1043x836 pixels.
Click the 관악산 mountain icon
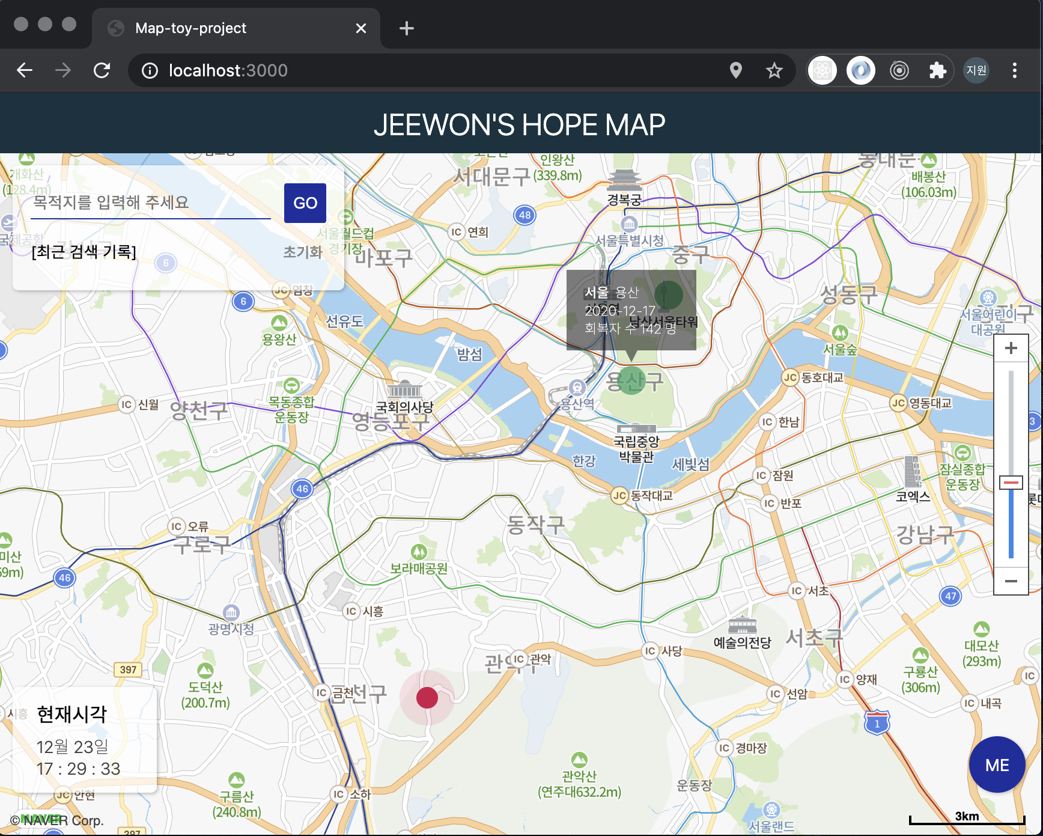[579, 760]
